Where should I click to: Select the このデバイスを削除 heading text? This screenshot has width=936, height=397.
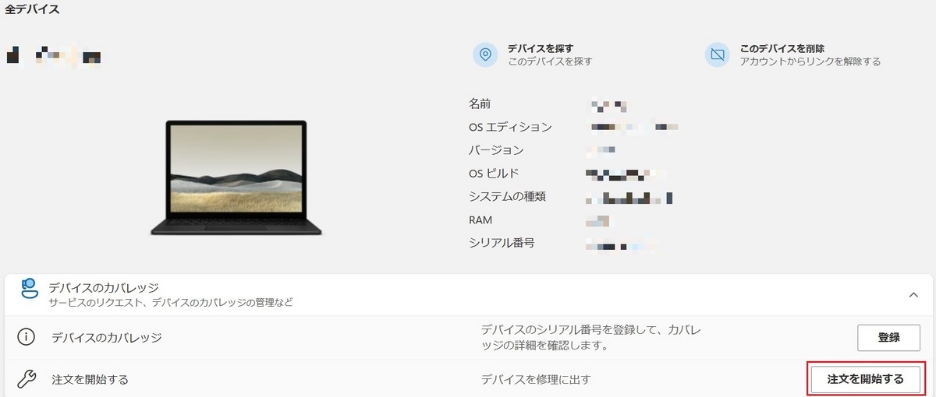782,48
